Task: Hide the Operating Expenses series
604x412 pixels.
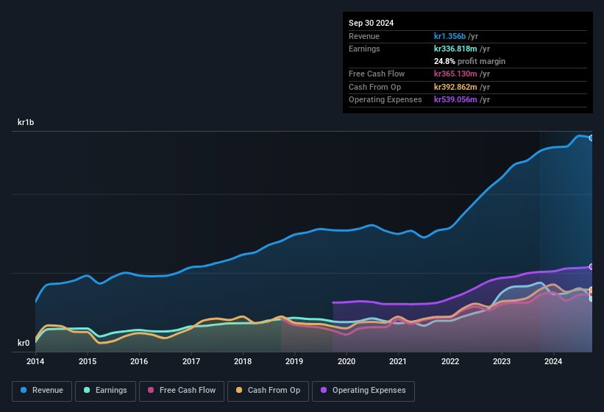Action: tap(363, 391)
